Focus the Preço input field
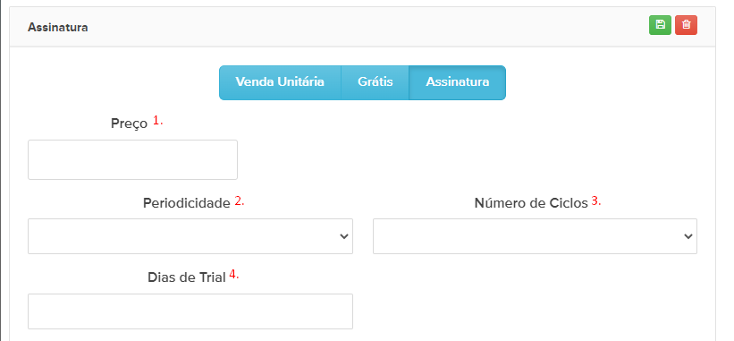Image resolution: width=734 pixels, height=341 pixels. (x=132, y=159)
